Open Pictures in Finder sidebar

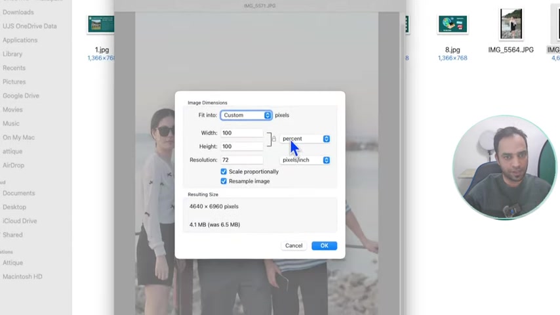click(14, 82)
